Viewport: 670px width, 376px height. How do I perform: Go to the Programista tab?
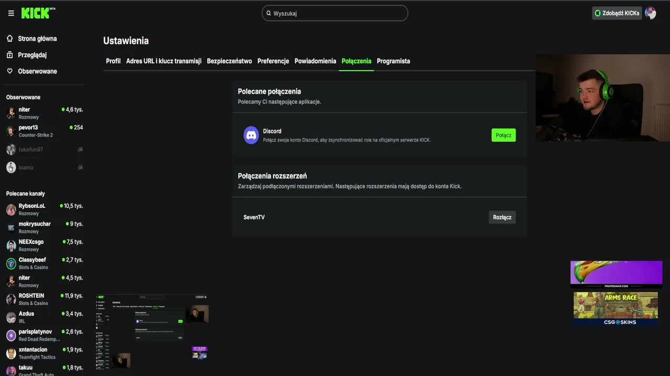click(393, 61)
